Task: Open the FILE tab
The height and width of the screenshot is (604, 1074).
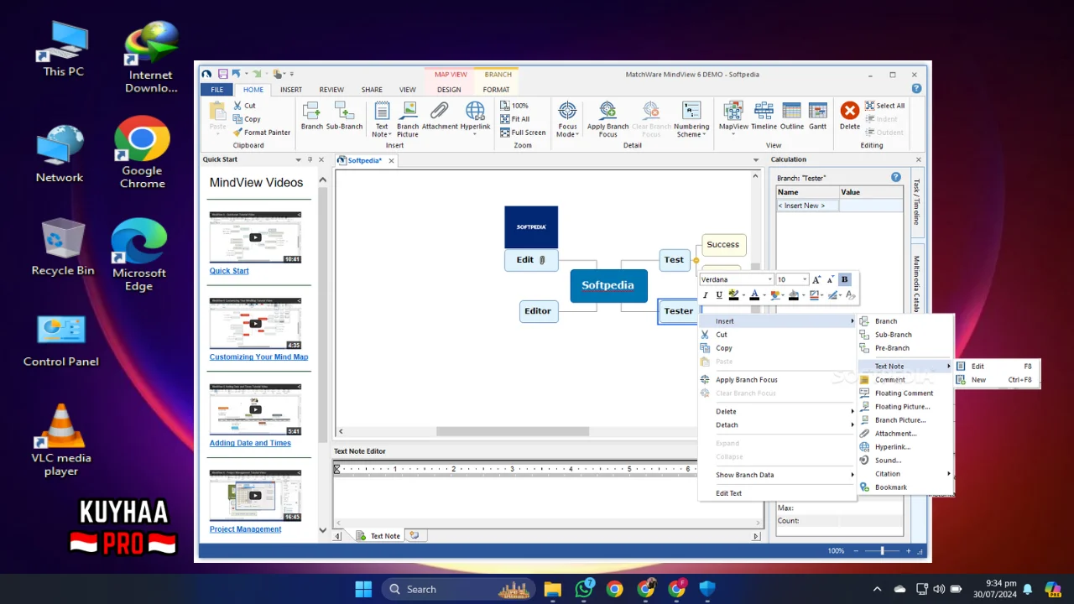Action: [216, 89]
